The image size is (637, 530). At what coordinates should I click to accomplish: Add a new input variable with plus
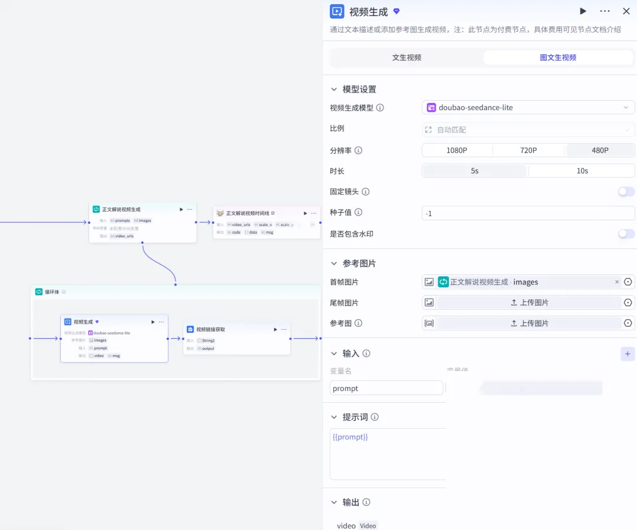click(627, 354)
